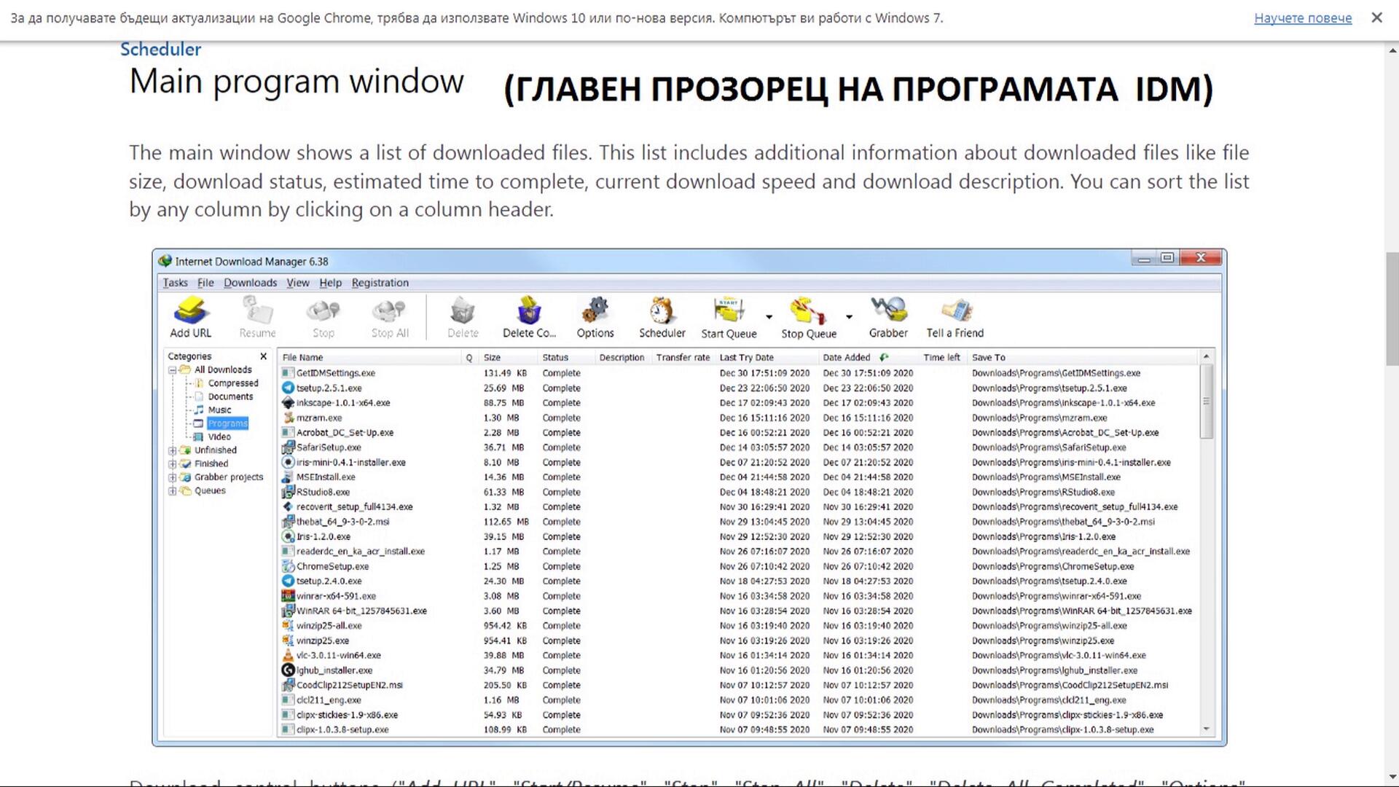
Task: Click the Tell a Friend icon
Action: pos(956,310)
